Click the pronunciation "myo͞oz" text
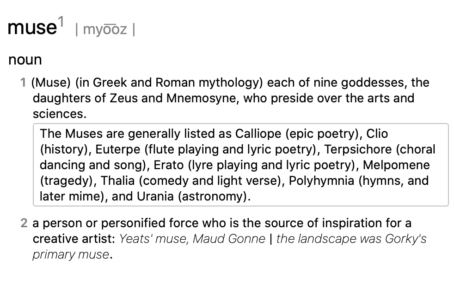 104,30
